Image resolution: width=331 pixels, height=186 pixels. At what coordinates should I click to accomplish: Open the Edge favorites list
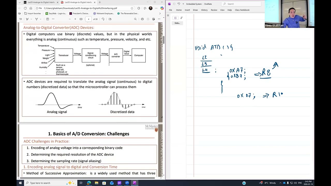pyautogui.click(x=145, y=8)
